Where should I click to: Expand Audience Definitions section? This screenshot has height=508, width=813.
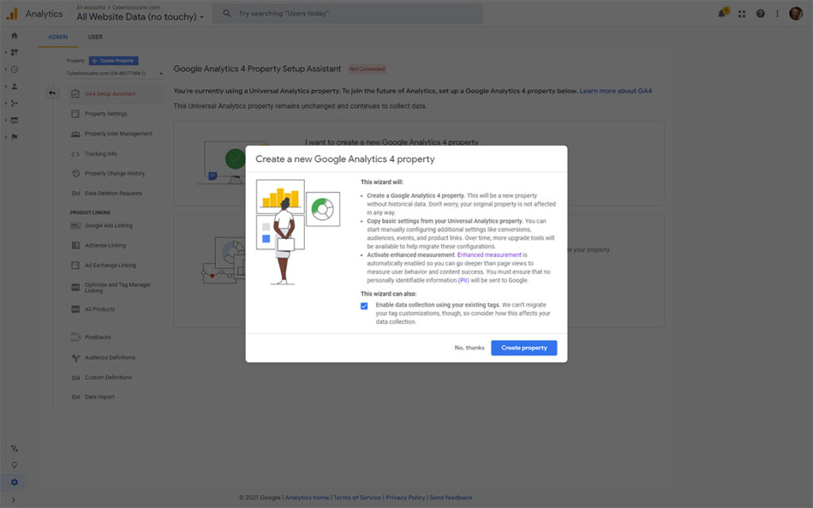tap(110, 358)
